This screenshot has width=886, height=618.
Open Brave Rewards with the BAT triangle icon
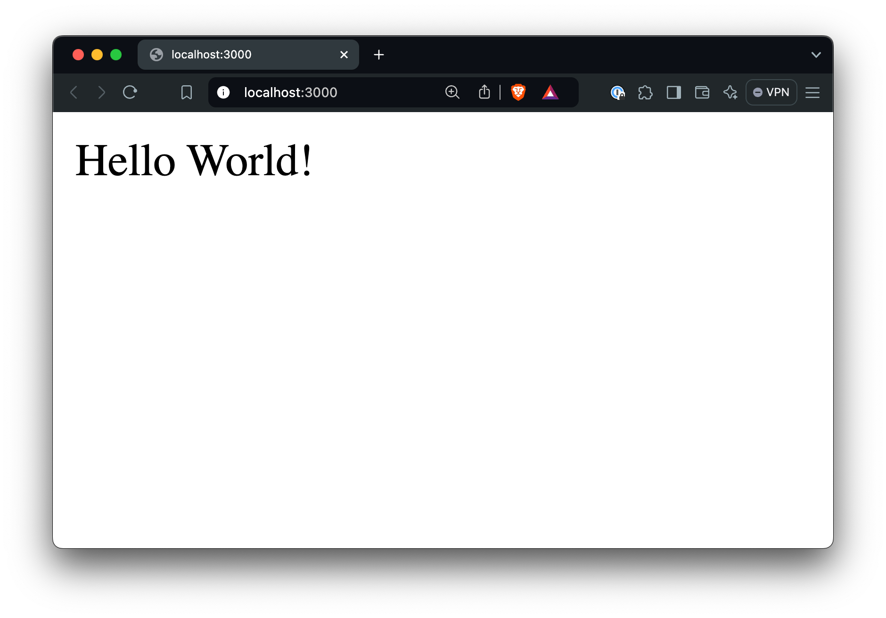tap(551, 92)
